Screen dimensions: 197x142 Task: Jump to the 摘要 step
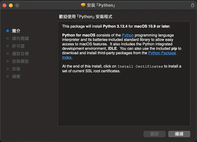click(x=16, y=77)
